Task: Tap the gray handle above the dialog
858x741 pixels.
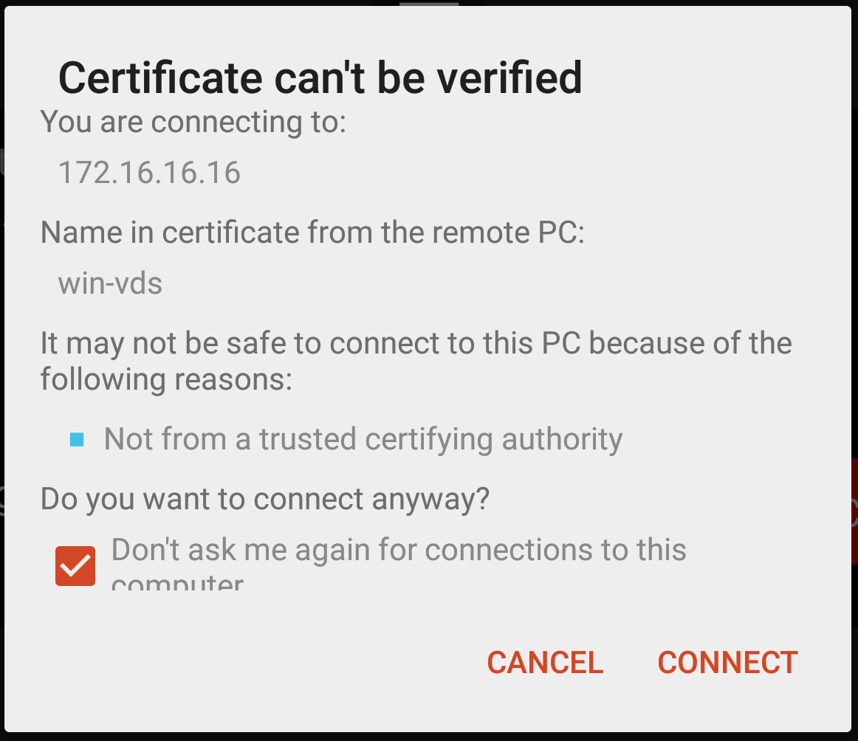Action: click(x=429, y=3)
